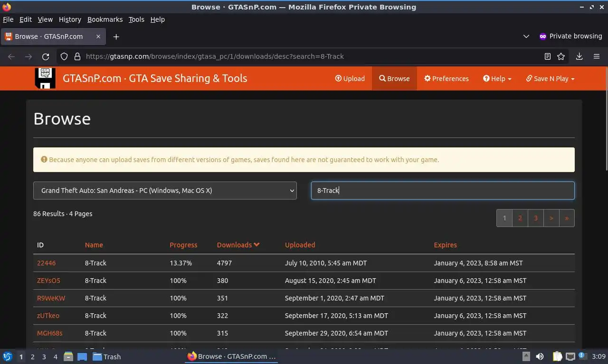Open save ID 22446
The image size is (608, 364).
point(46,263)
